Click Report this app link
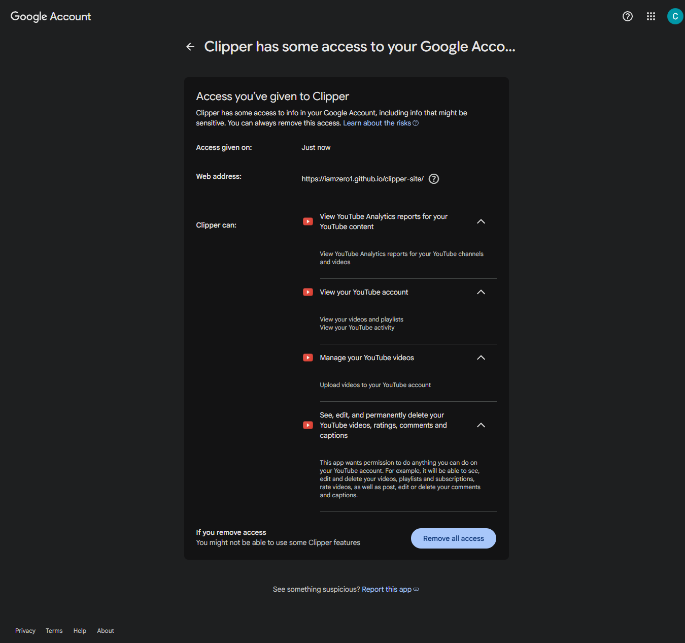The image size is (685, 643). [x=390, y=589]
